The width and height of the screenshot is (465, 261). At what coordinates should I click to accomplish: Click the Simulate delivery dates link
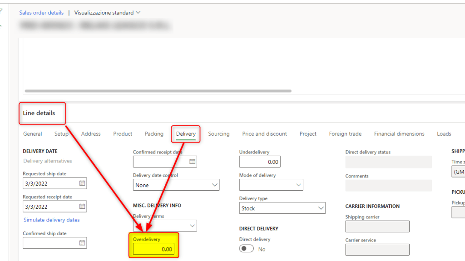51,220
